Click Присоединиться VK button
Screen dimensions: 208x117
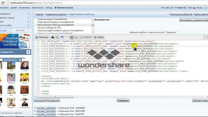[x=12, y=60]
